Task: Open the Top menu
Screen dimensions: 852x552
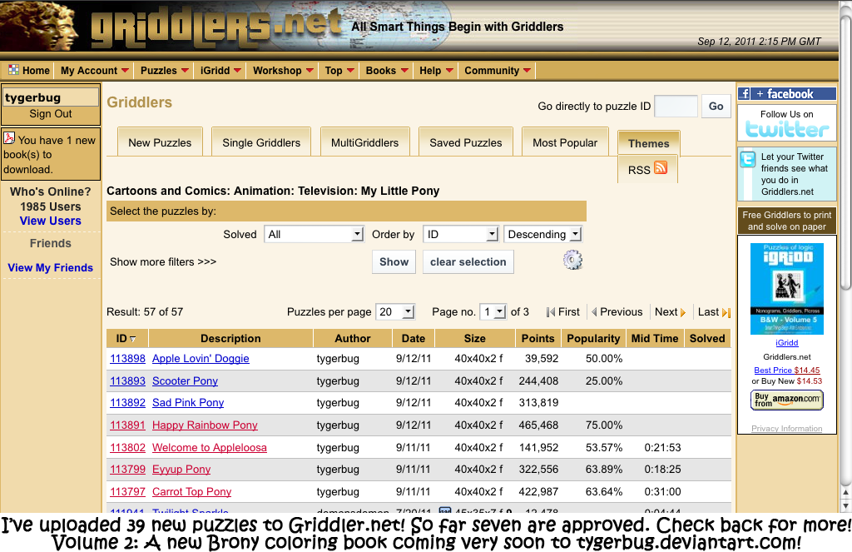Action: click(x=339, y=71)
